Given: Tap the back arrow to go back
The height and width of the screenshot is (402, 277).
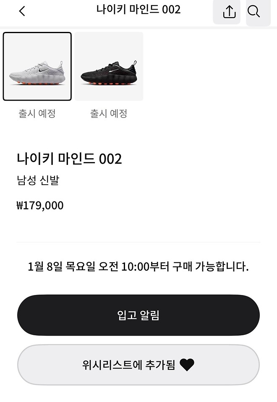Looking at the screenshot, I should point(22,12).
